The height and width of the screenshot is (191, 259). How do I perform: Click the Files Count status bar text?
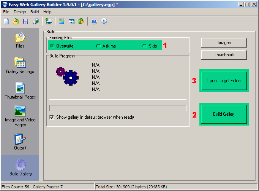coord(32,187)
